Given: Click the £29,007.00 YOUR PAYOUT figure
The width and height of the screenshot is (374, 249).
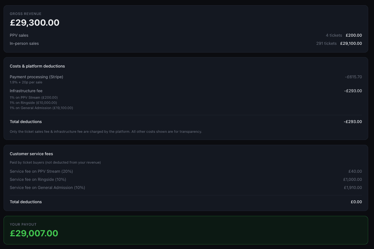Looking at the screenshot, I should 34,233.
